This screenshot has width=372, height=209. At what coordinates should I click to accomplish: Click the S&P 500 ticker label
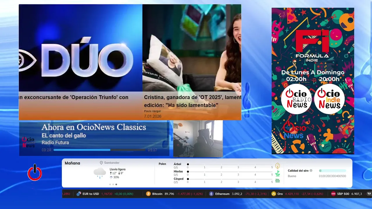[x=343, y=194]
